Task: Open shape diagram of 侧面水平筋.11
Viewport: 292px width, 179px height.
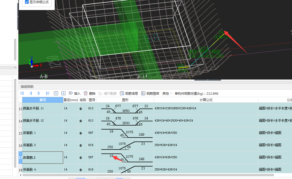Action: point(125,109)
